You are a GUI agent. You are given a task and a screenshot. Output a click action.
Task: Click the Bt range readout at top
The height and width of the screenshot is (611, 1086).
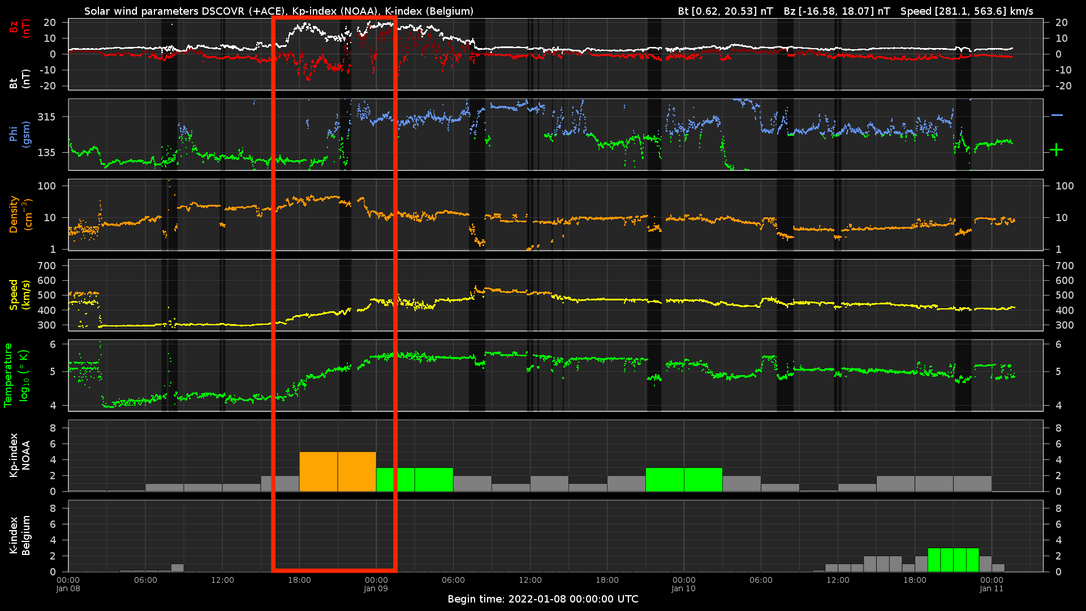pos(725,11)
